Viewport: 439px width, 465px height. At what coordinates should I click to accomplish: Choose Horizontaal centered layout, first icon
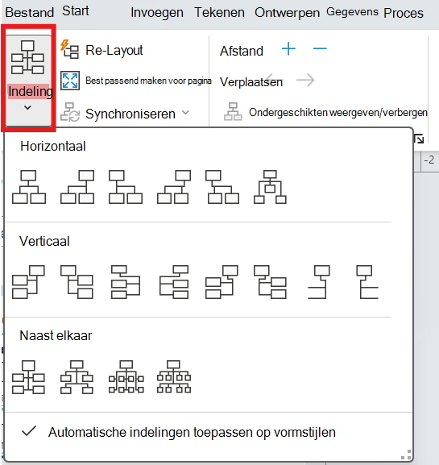click(x=29, y=187)
